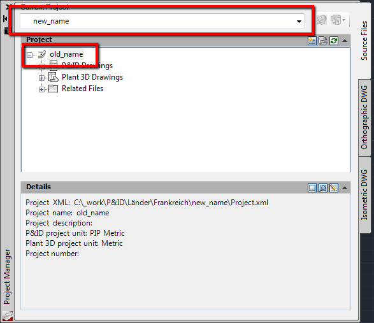This screenshot has width=374, height=323.
Task: Click the Project Manager palette title bar
Action: [x=7, y=276]
